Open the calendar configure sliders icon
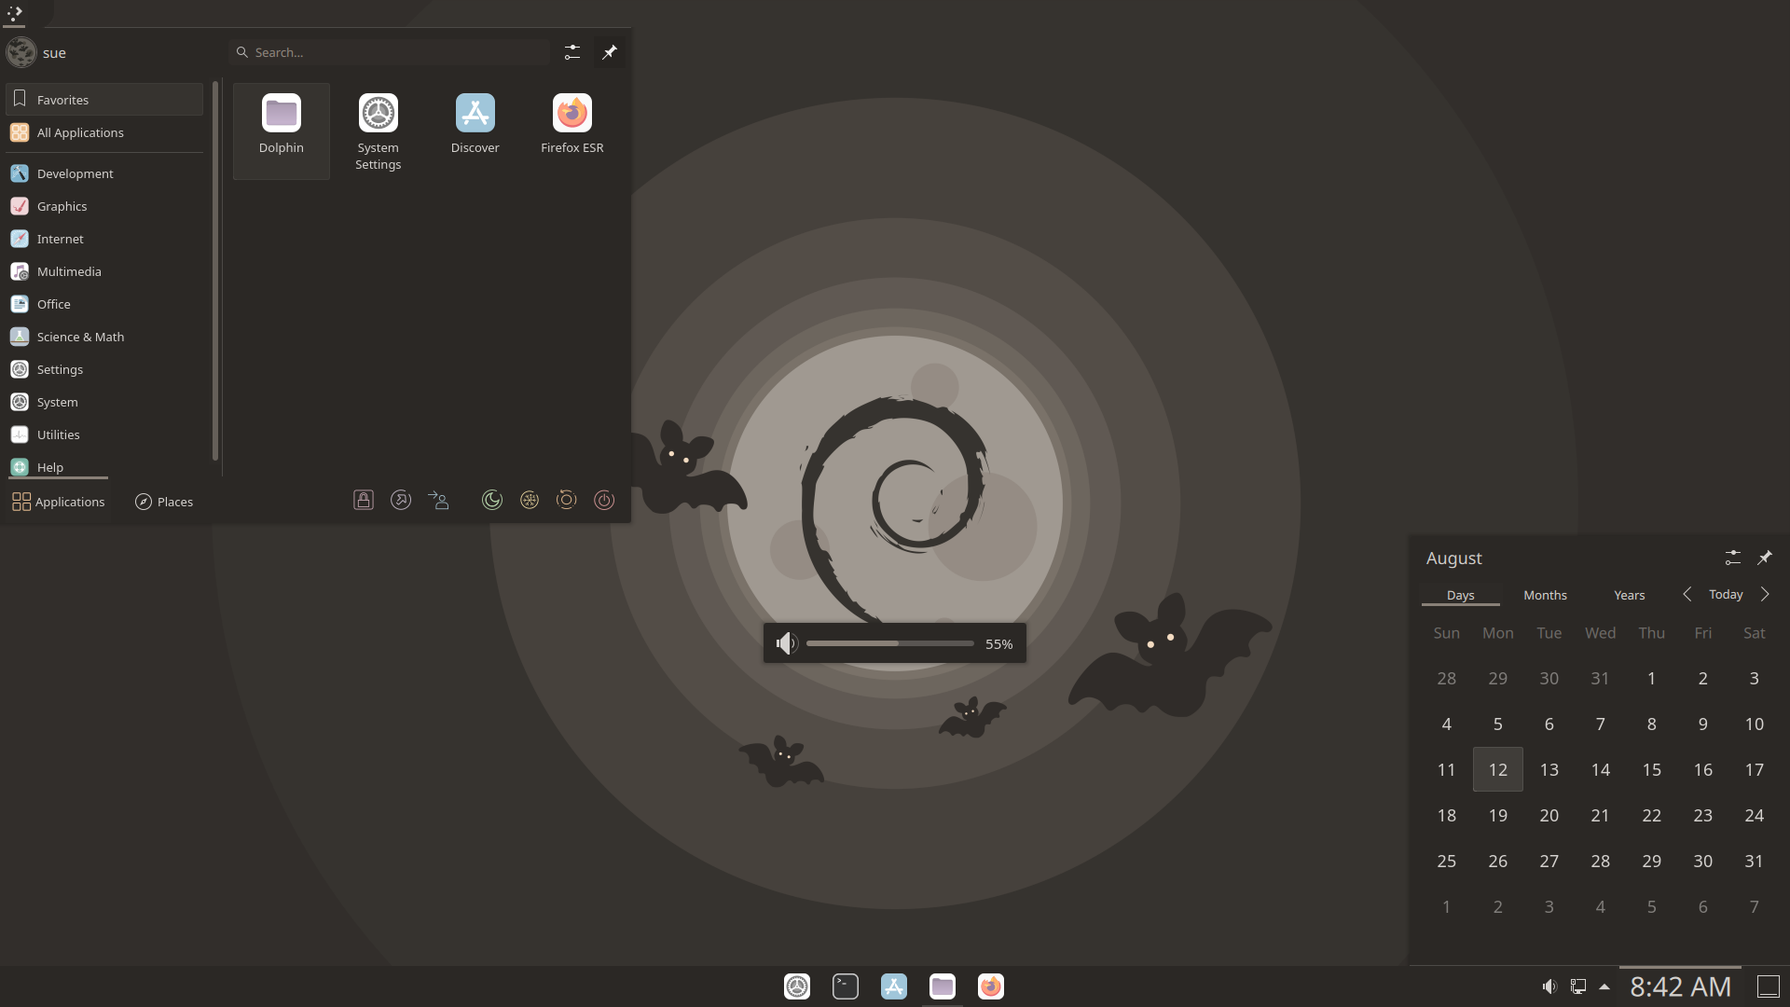 coord(1733,558)
